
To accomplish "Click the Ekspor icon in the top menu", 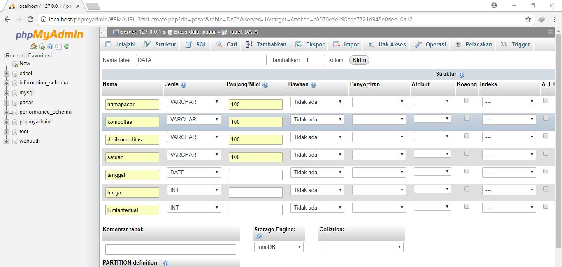I will [x=300, y=44].
